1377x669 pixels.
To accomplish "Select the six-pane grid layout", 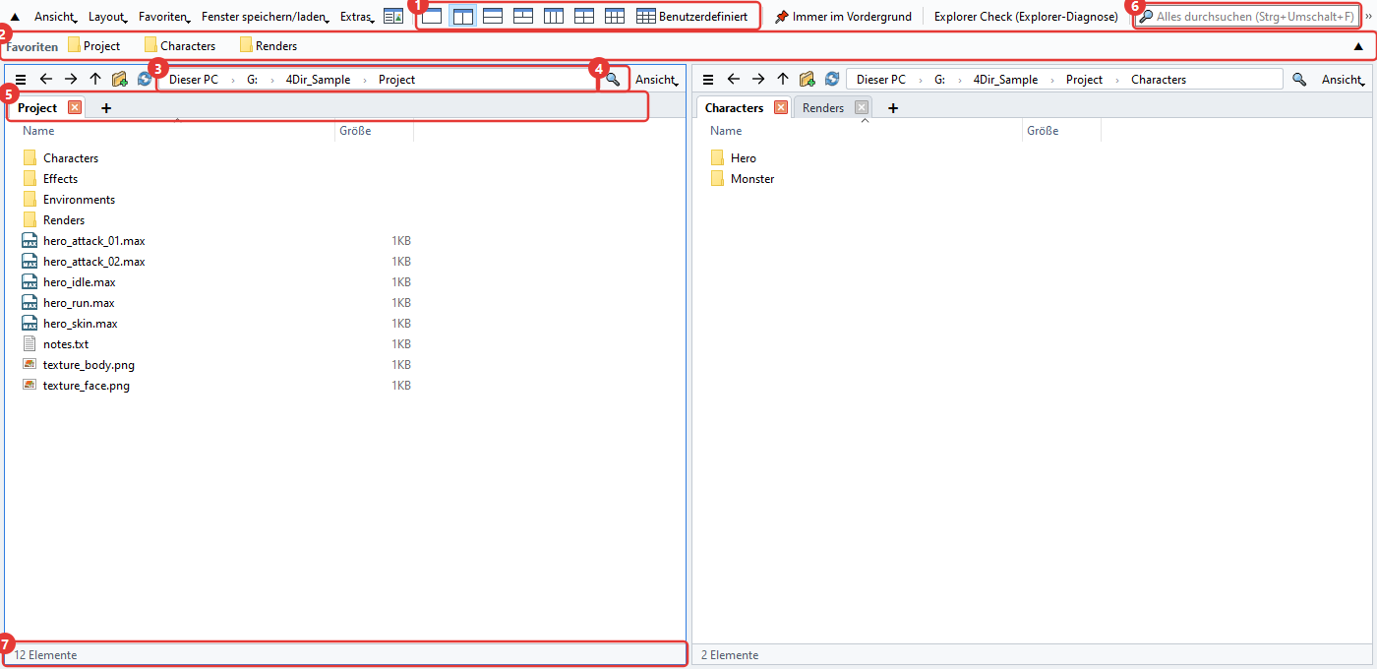I will pyautogui.click(x=615, y=16).
